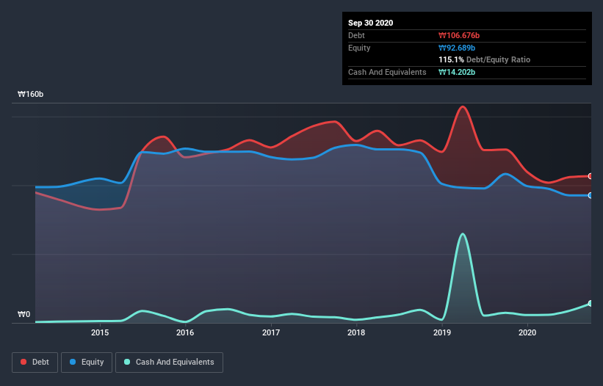
Task: Click the teal Cash endpoint marker
Action: coord(591,303)
